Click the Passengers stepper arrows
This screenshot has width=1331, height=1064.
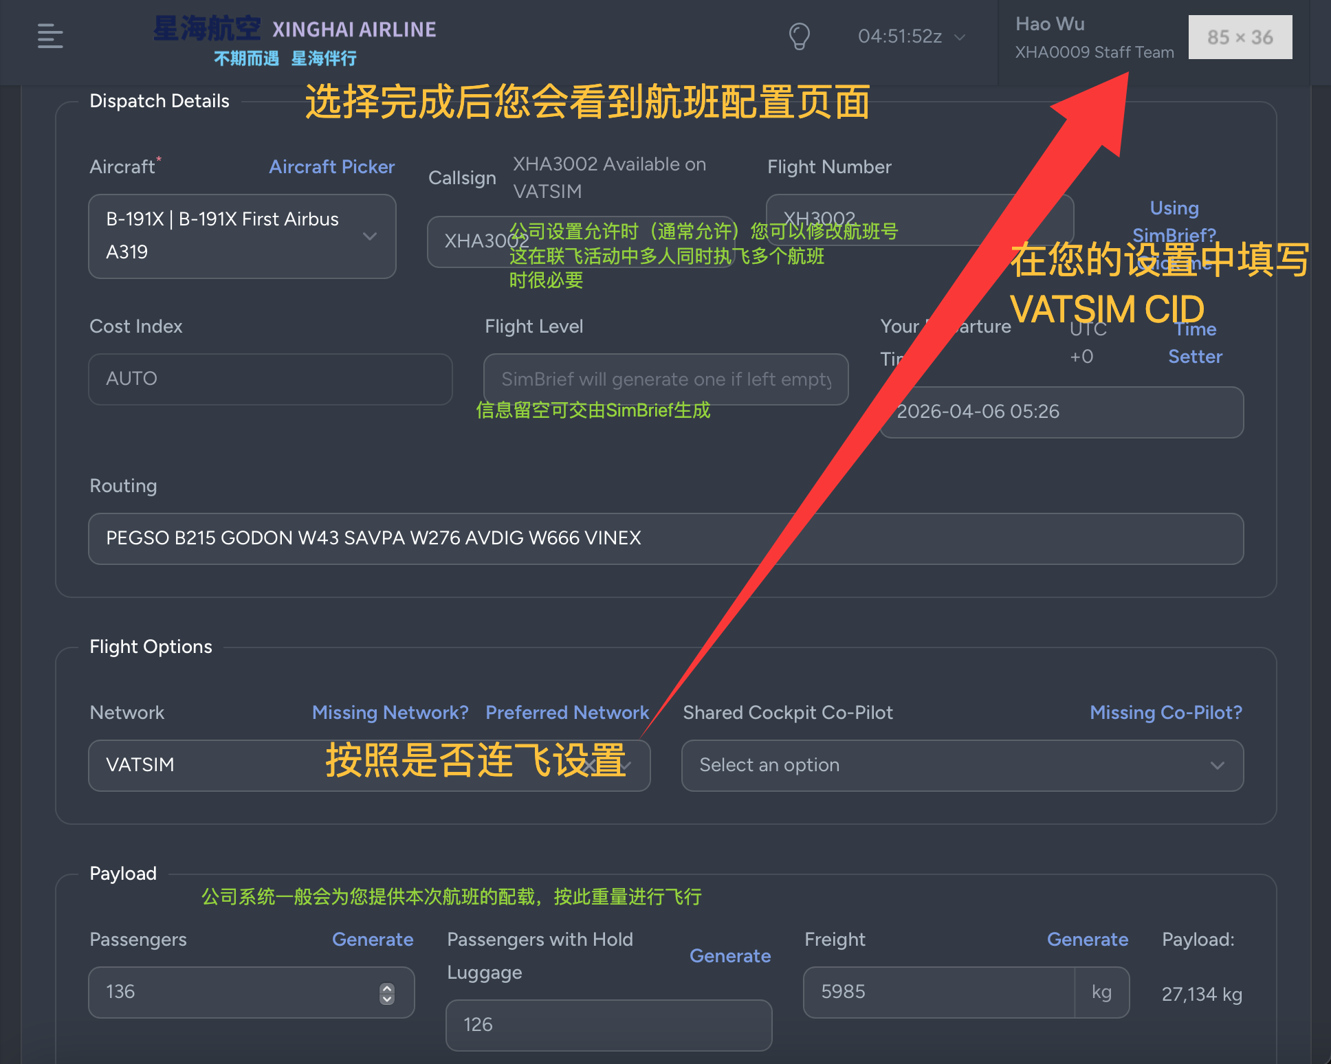pos(387,993)
